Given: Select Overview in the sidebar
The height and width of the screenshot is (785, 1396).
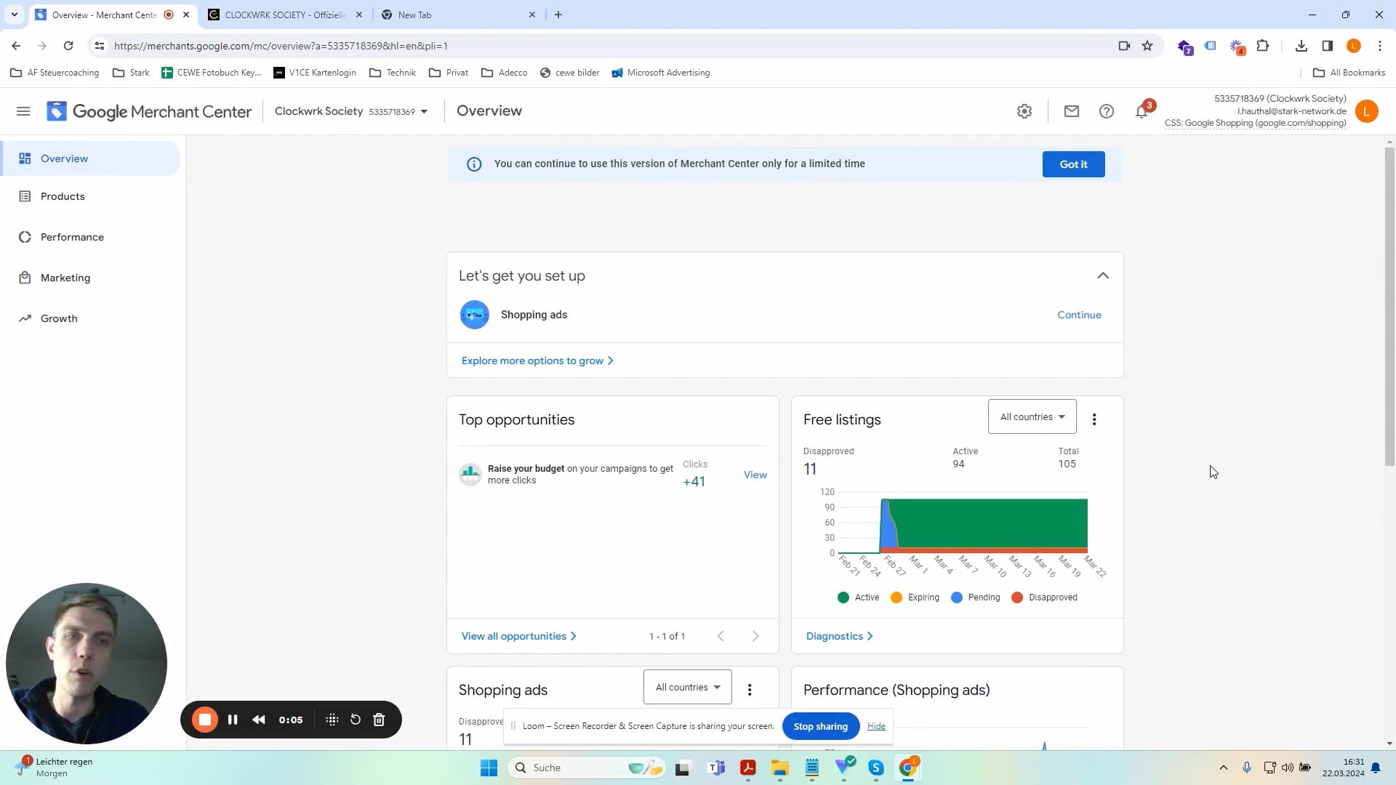Looking at the screenshot, I should 90,158.
